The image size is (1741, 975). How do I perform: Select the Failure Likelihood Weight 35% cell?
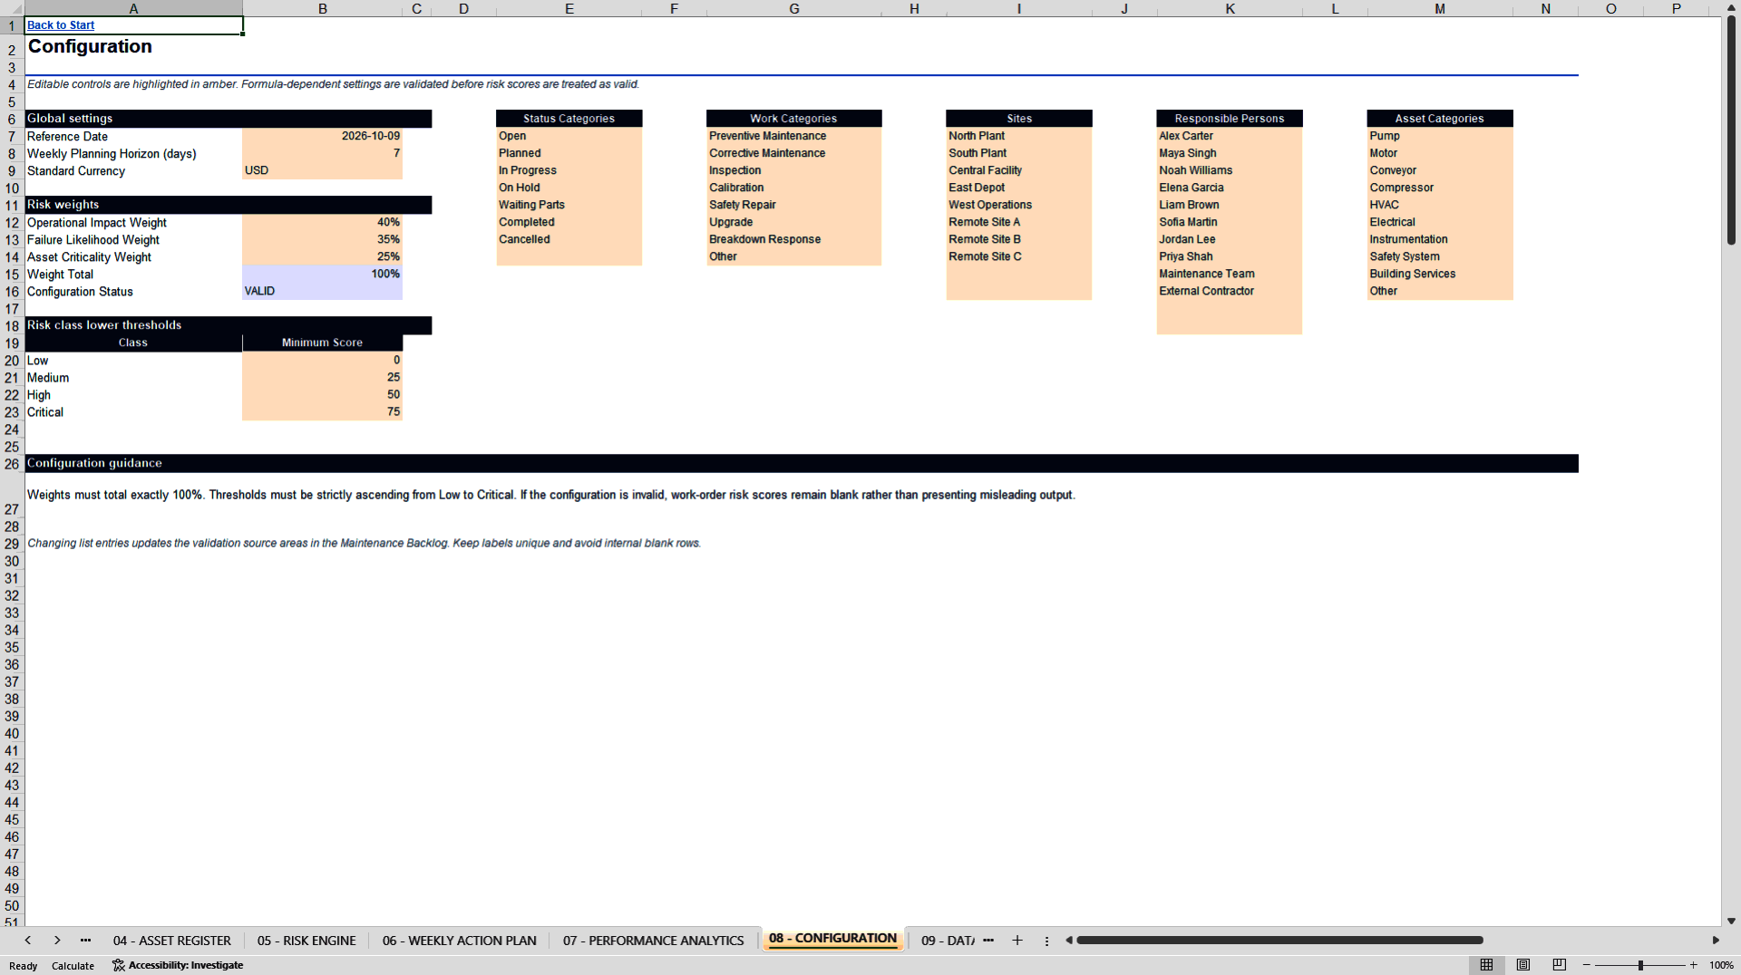point(322,239)
